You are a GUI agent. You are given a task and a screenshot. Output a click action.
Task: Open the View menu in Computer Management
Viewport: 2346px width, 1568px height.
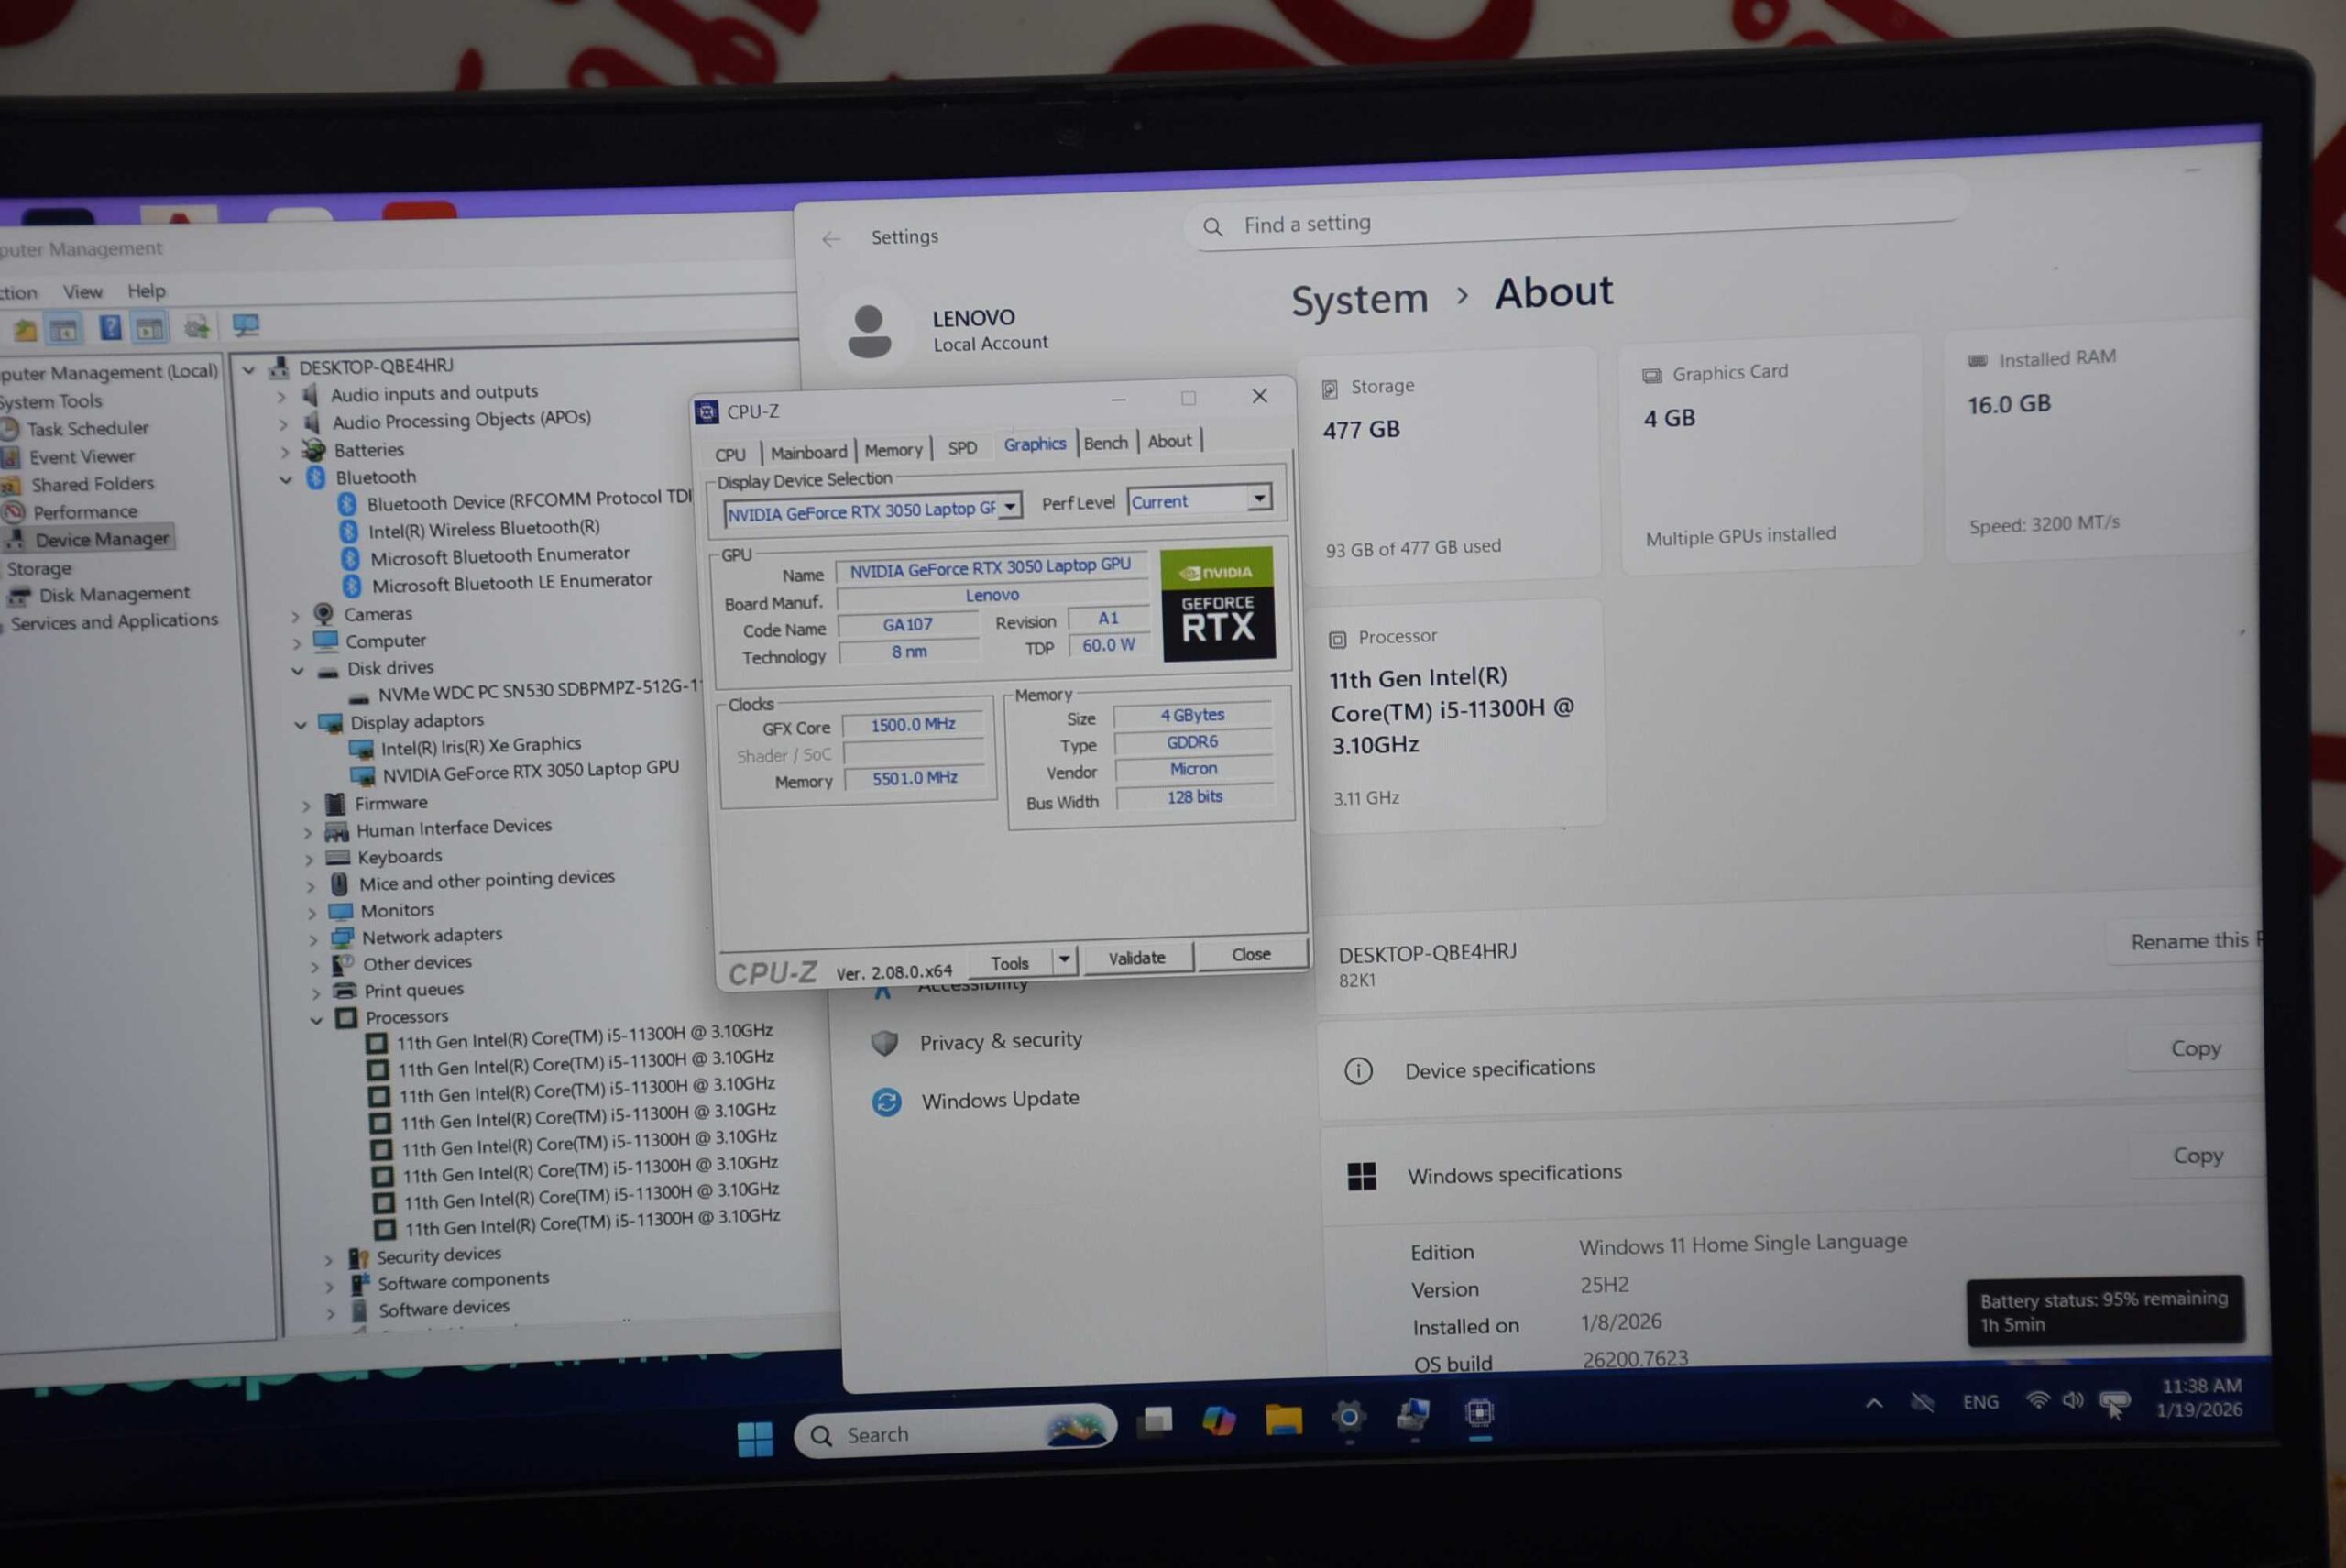[x=82, y=292]
